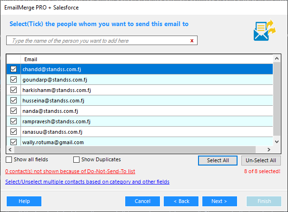Click the Email column header
288x212 pixels.
pyautogui.click(x=31, y=59)
